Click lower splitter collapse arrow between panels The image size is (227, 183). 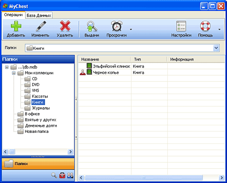pos(76,137)
